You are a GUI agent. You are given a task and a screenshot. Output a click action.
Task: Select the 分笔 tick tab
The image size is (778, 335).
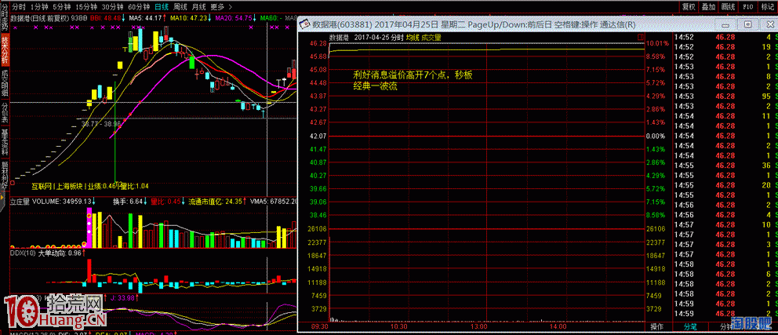(x=689, y=326)
